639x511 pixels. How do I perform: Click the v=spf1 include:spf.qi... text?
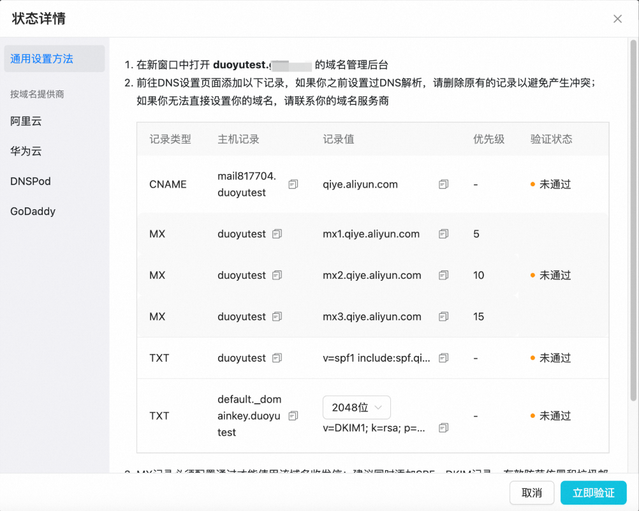[376, 358]
